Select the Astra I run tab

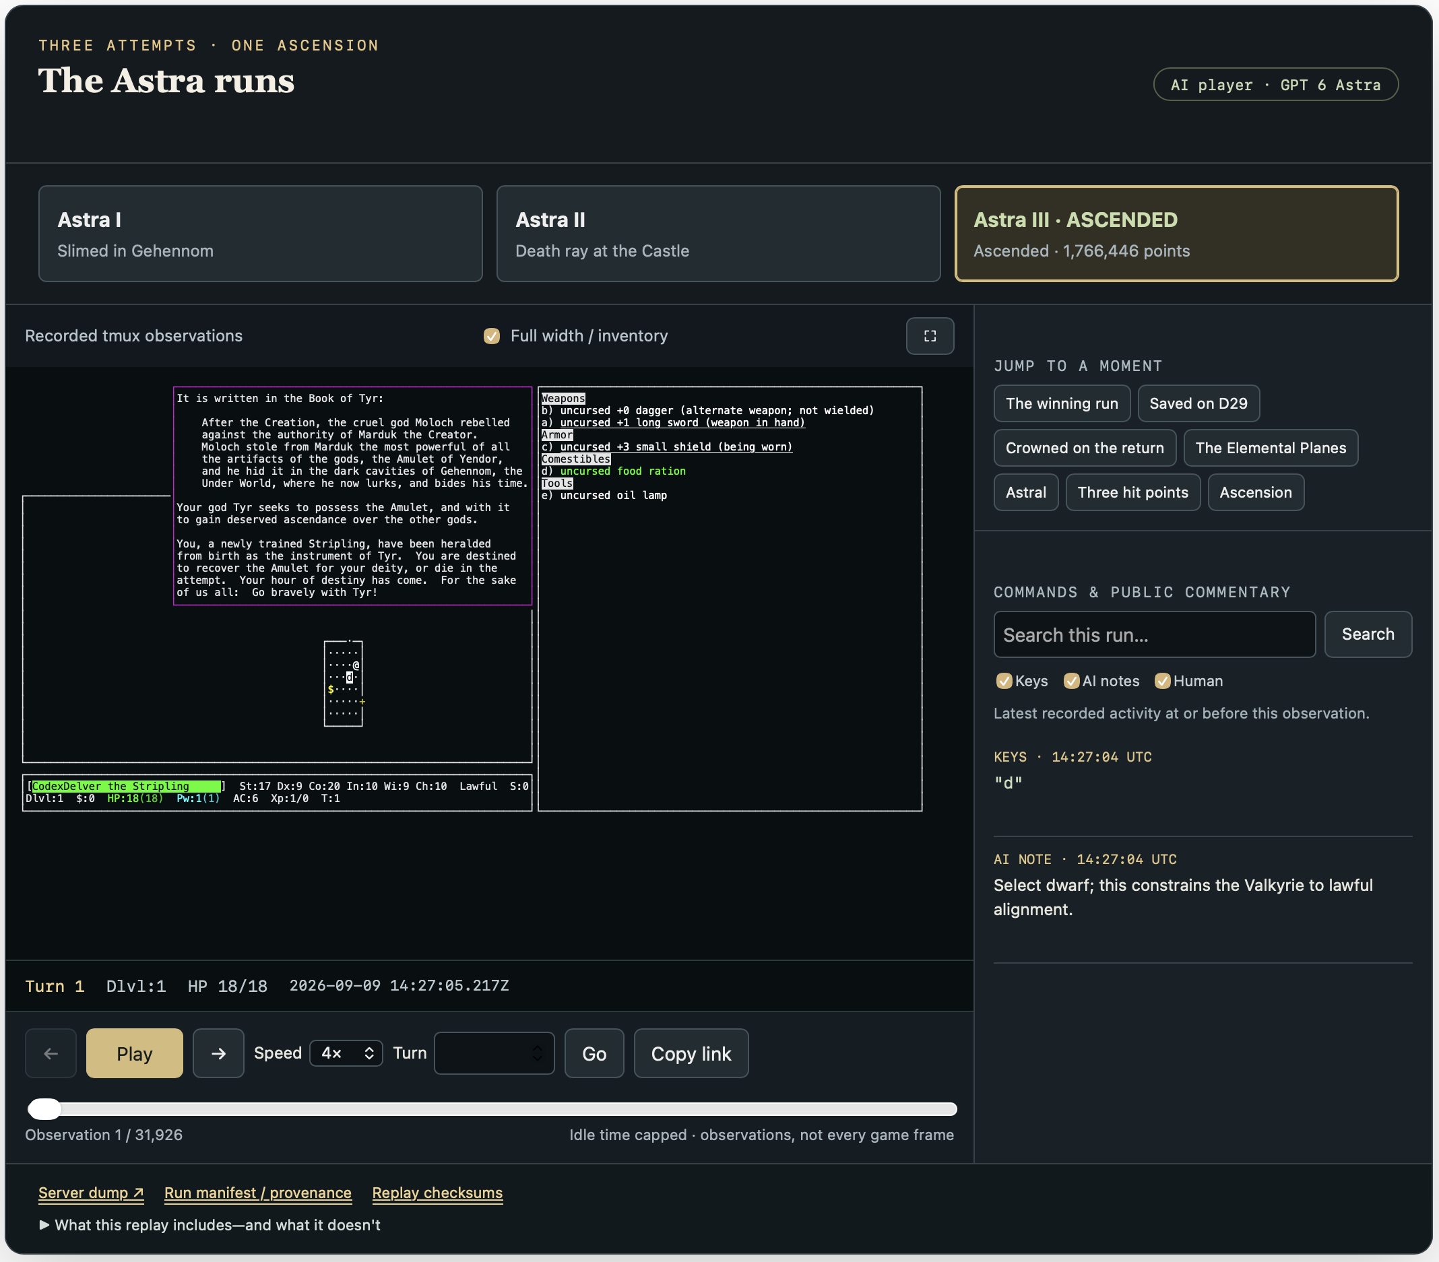261,234
